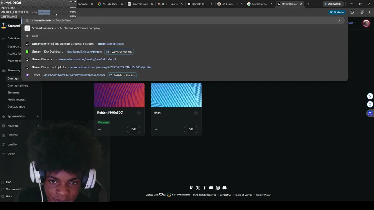Click the AI Mode button
The height and width of the screenshot is (210, 374).
pos(337,12)
